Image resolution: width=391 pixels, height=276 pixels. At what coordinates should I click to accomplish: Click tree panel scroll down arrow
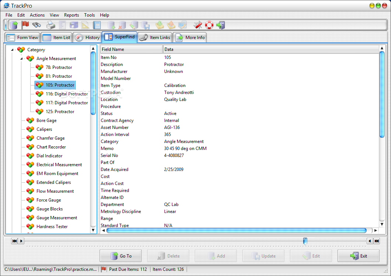[x=93, y=230]
